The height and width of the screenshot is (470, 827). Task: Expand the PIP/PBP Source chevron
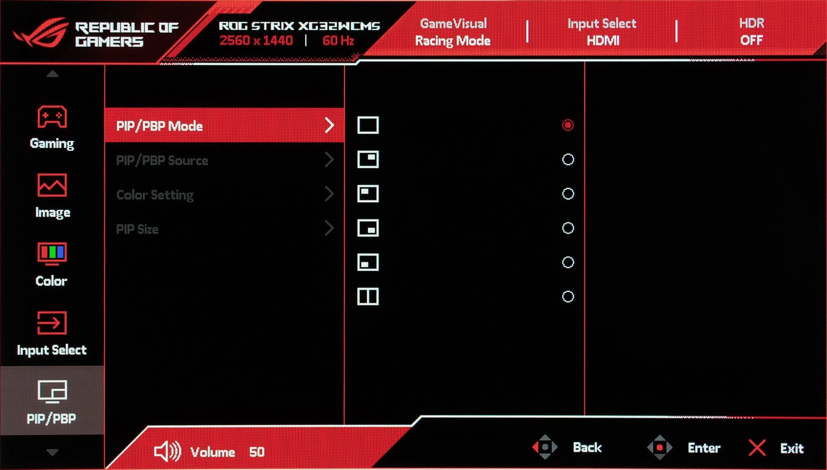(330, 160)
